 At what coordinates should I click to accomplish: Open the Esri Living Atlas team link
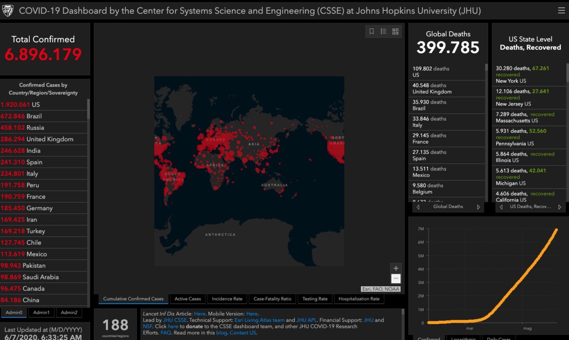click(260, 320)
